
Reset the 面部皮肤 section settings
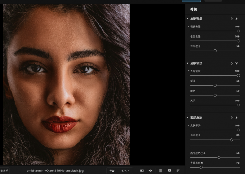tap(231, 118)
